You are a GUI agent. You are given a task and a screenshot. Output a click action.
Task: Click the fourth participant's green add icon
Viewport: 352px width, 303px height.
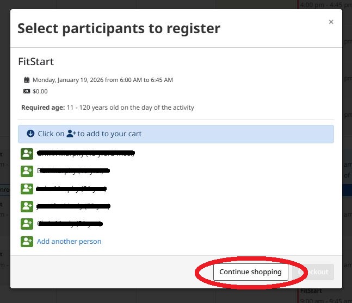[27, 206]
